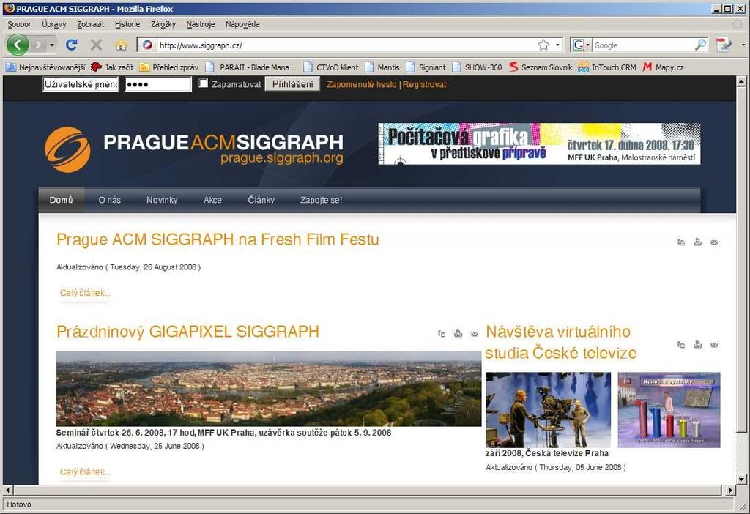
Task: Click the Uživatelské jméno username field
Action: tap(81, 84)
